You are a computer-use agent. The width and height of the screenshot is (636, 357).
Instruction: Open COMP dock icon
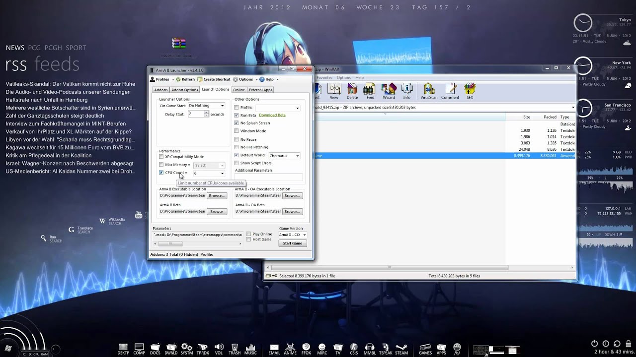139,349
